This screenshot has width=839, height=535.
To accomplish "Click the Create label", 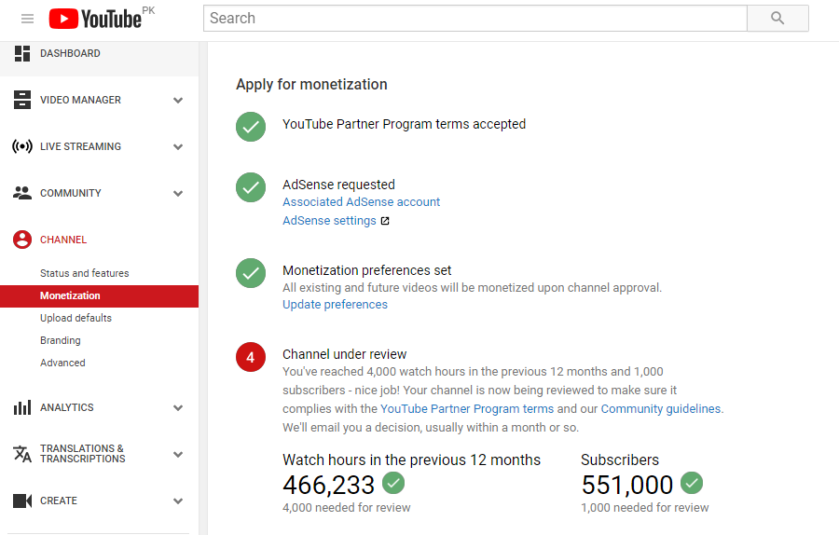I will [59, 501].
